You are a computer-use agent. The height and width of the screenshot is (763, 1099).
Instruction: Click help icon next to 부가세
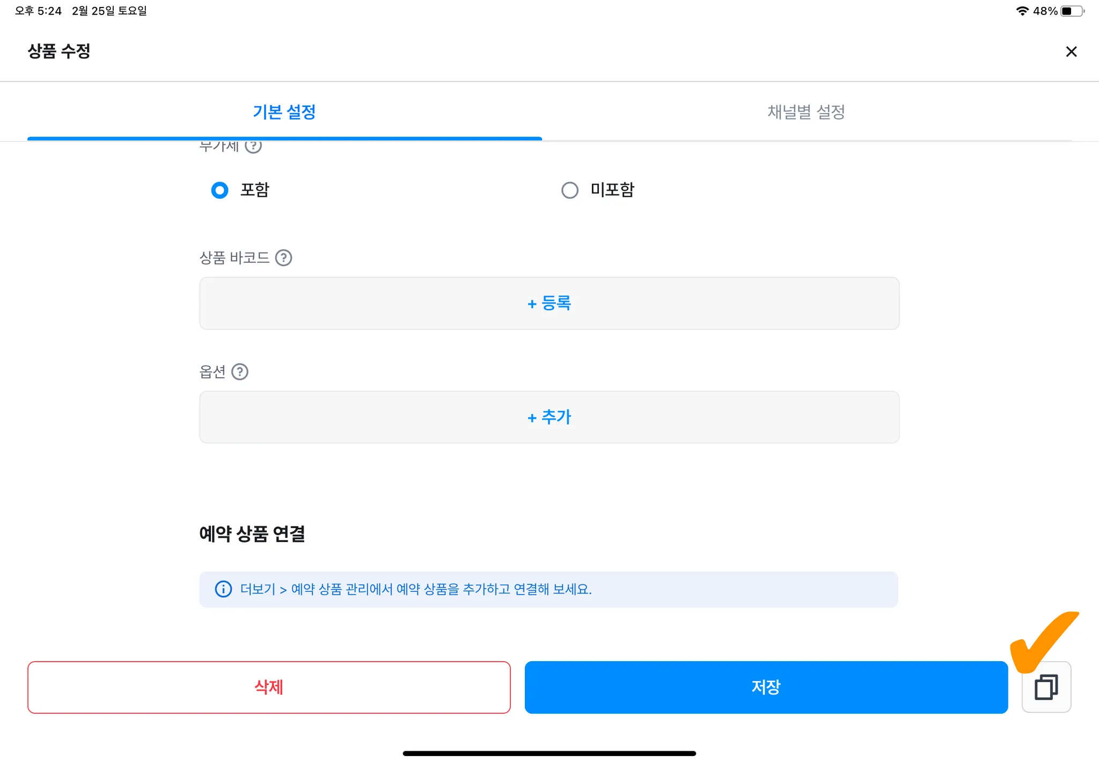(253, 146)
